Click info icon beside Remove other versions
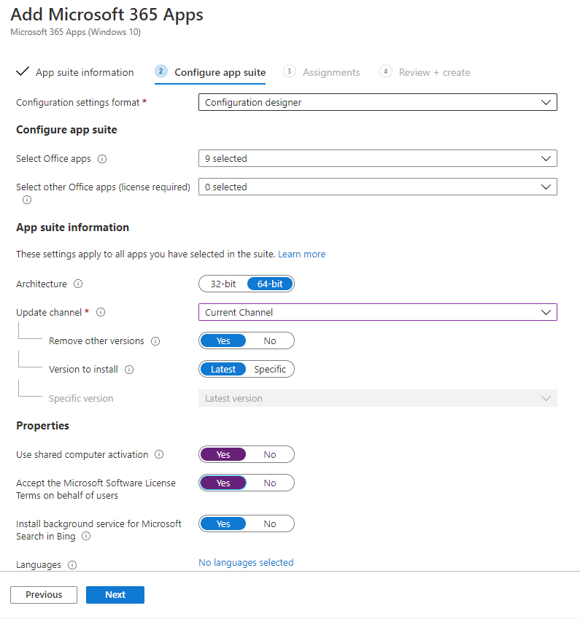This screenshot has height=619, width=580. pyautogui.click(x=155, y=341)
